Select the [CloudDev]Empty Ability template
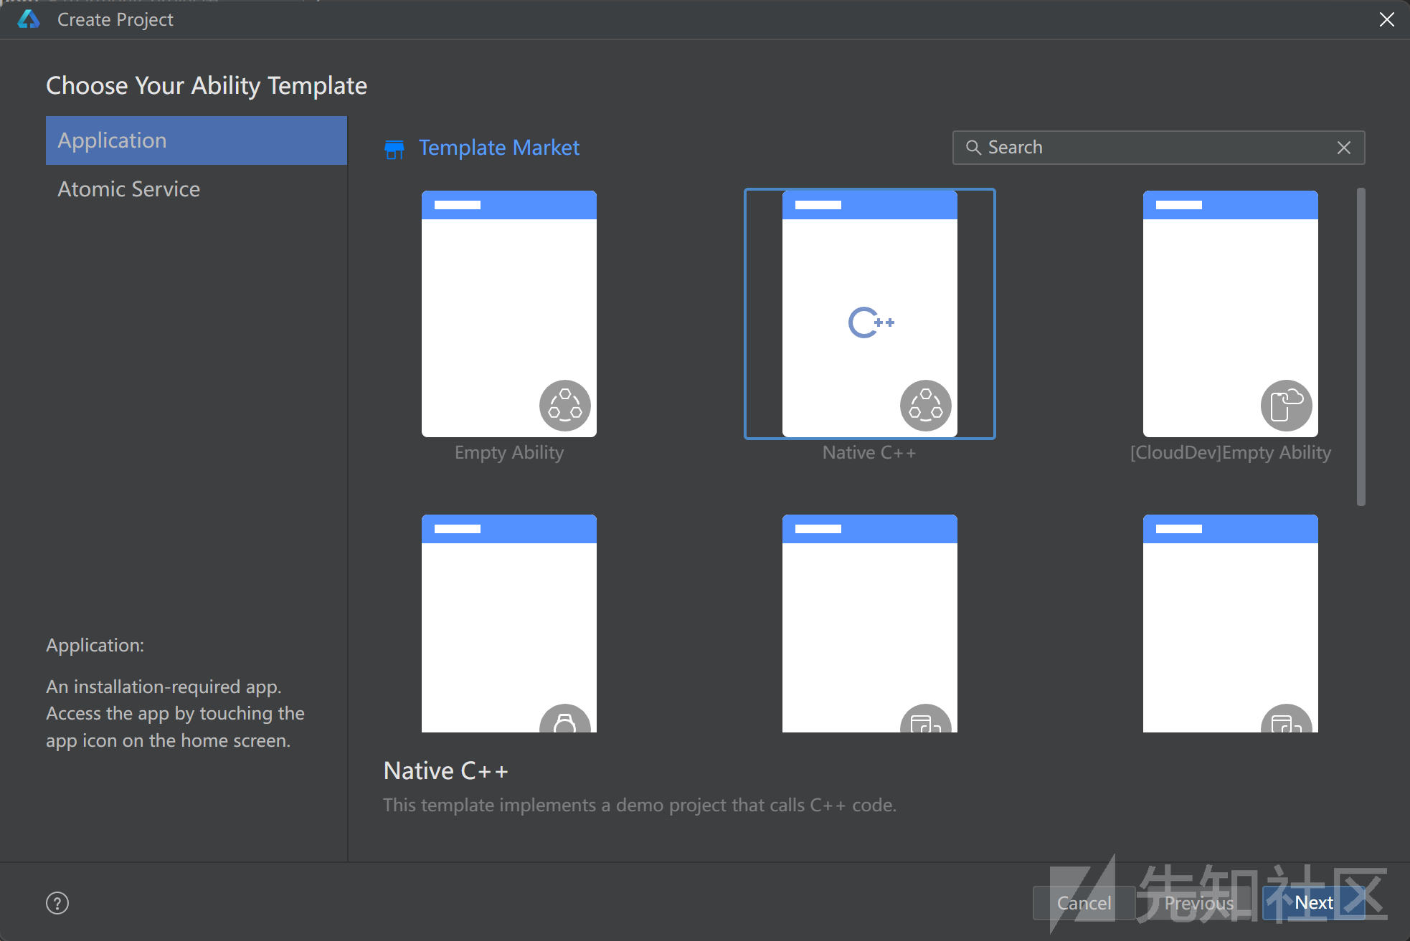Image resolution: width=1410 pixels, height=941 pixels. [x=1231, y=314]
